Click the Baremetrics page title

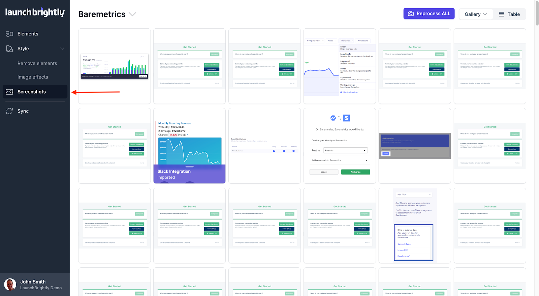point(102,14)
